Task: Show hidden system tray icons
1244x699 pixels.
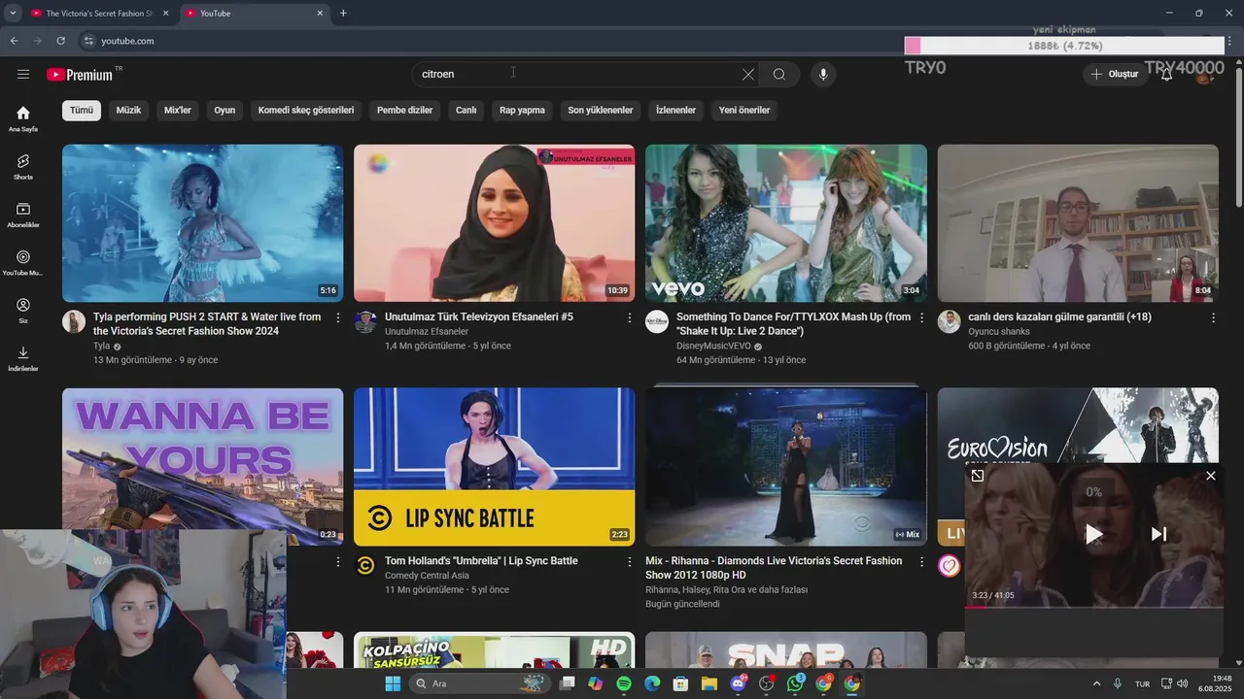Action: click(x=1096, y=683)
